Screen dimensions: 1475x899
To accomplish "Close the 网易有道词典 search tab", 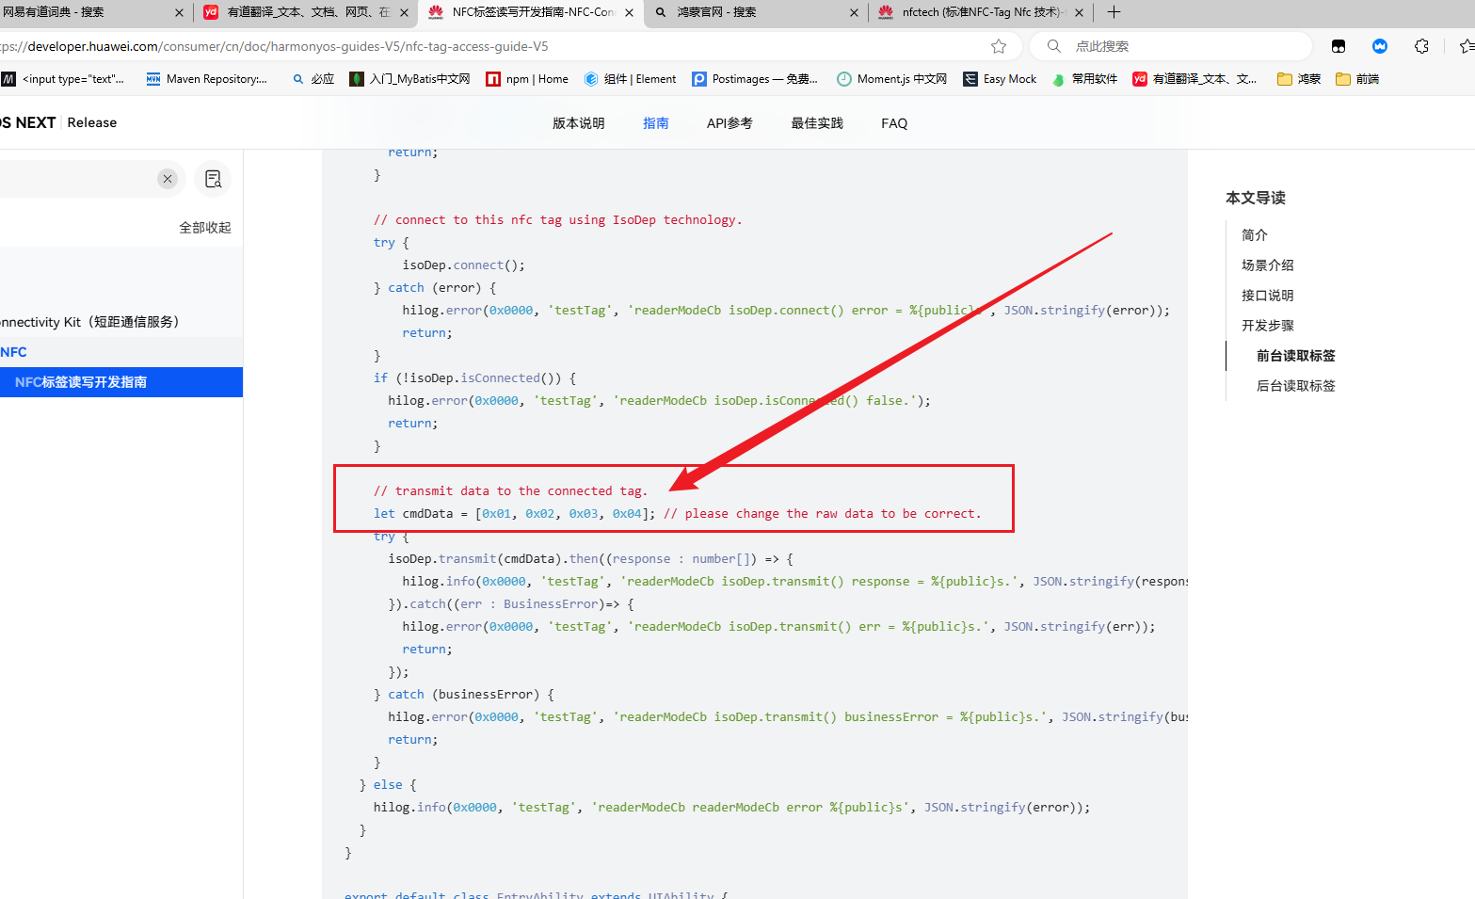I will [179, 12].
